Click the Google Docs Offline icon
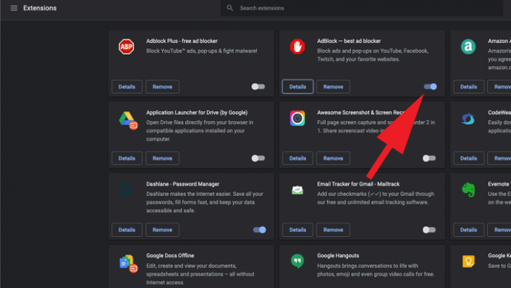 (x=128, y=263)
